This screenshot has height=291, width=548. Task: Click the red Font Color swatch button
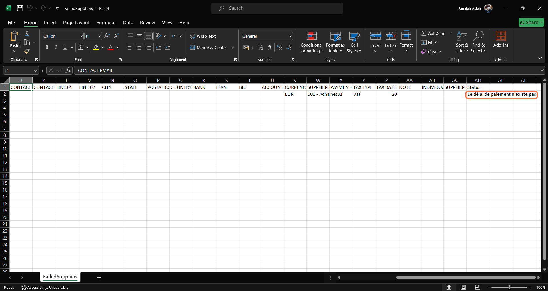coord(111,47)
